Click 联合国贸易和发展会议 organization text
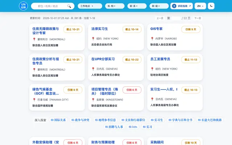232x145 pixels. tap(104, 105)
